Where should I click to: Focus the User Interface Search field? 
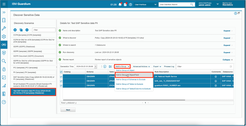(x=175, y=4)
